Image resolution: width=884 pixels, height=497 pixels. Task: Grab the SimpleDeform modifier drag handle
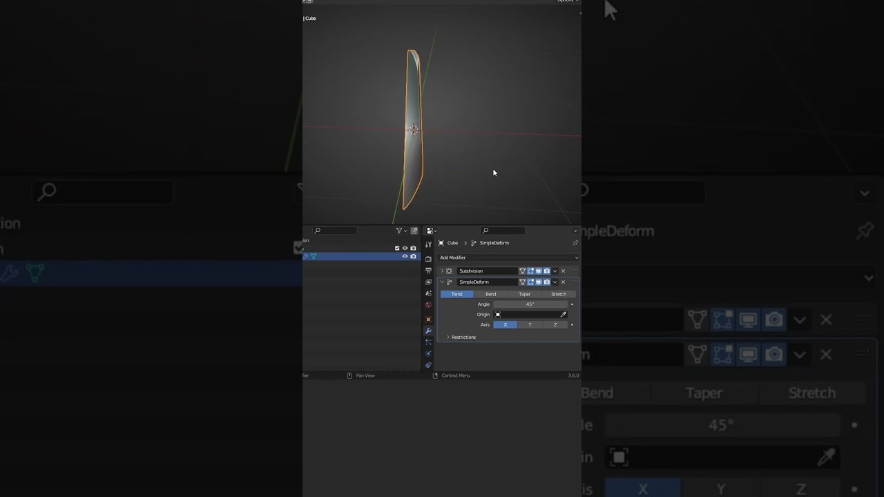tap(575, 282)
